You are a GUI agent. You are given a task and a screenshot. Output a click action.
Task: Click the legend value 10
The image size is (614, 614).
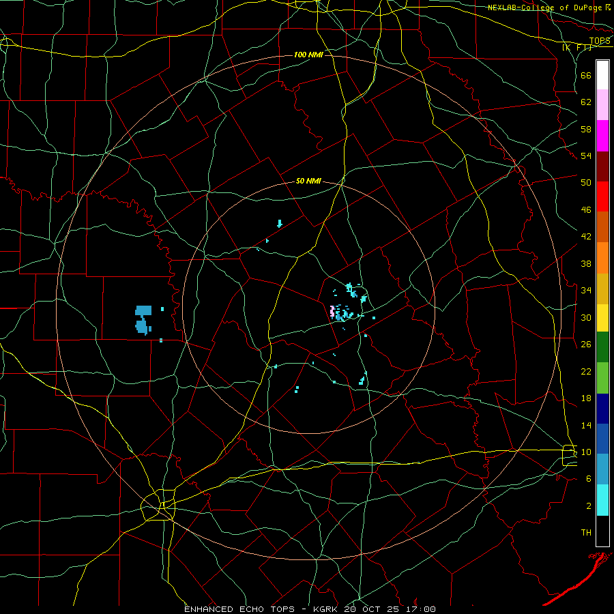[x=586, y=452]
